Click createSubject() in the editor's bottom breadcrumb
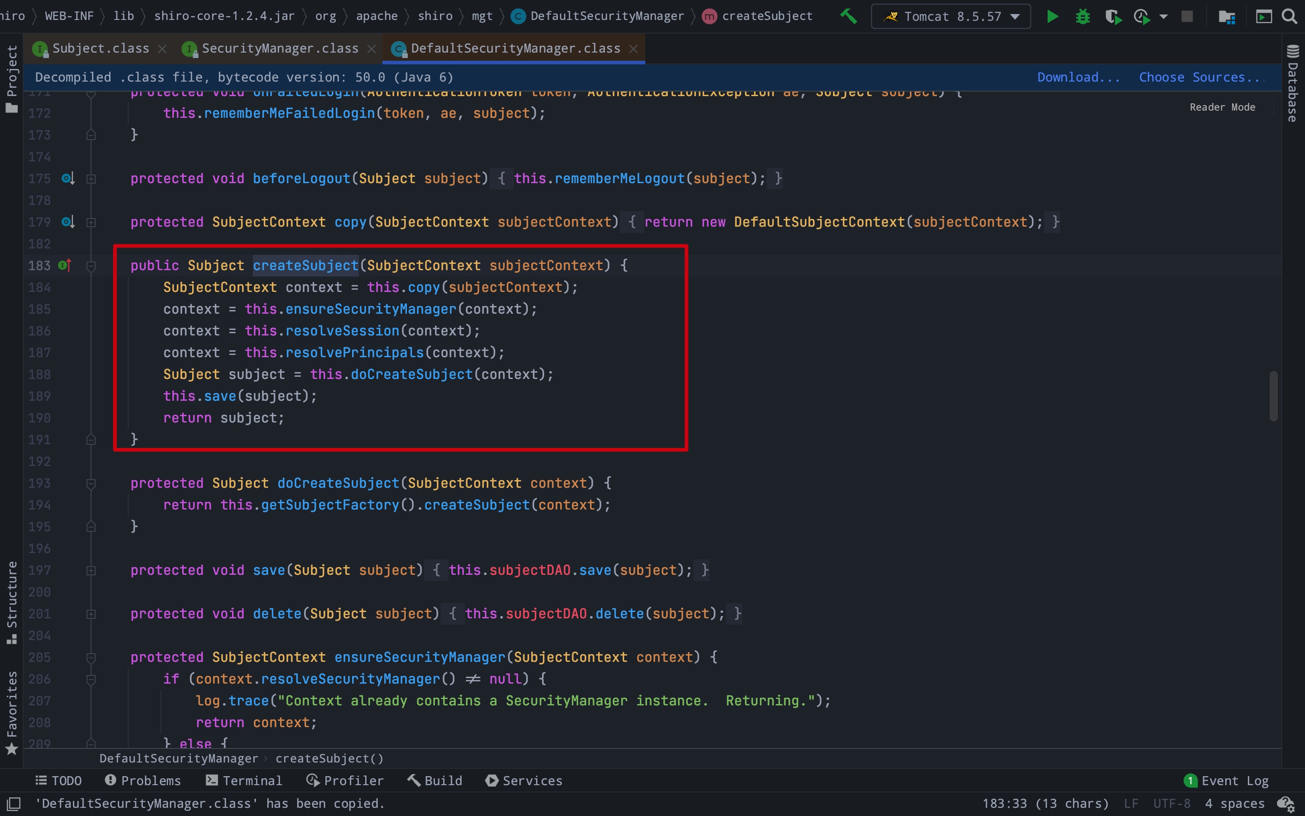This screenshot has height=816, width=1305. pos(329,758)
